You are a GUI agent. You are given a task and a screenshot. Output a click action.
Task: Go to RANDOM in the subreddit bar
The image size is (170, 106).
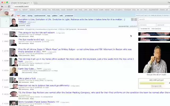(x=25, y=10)
